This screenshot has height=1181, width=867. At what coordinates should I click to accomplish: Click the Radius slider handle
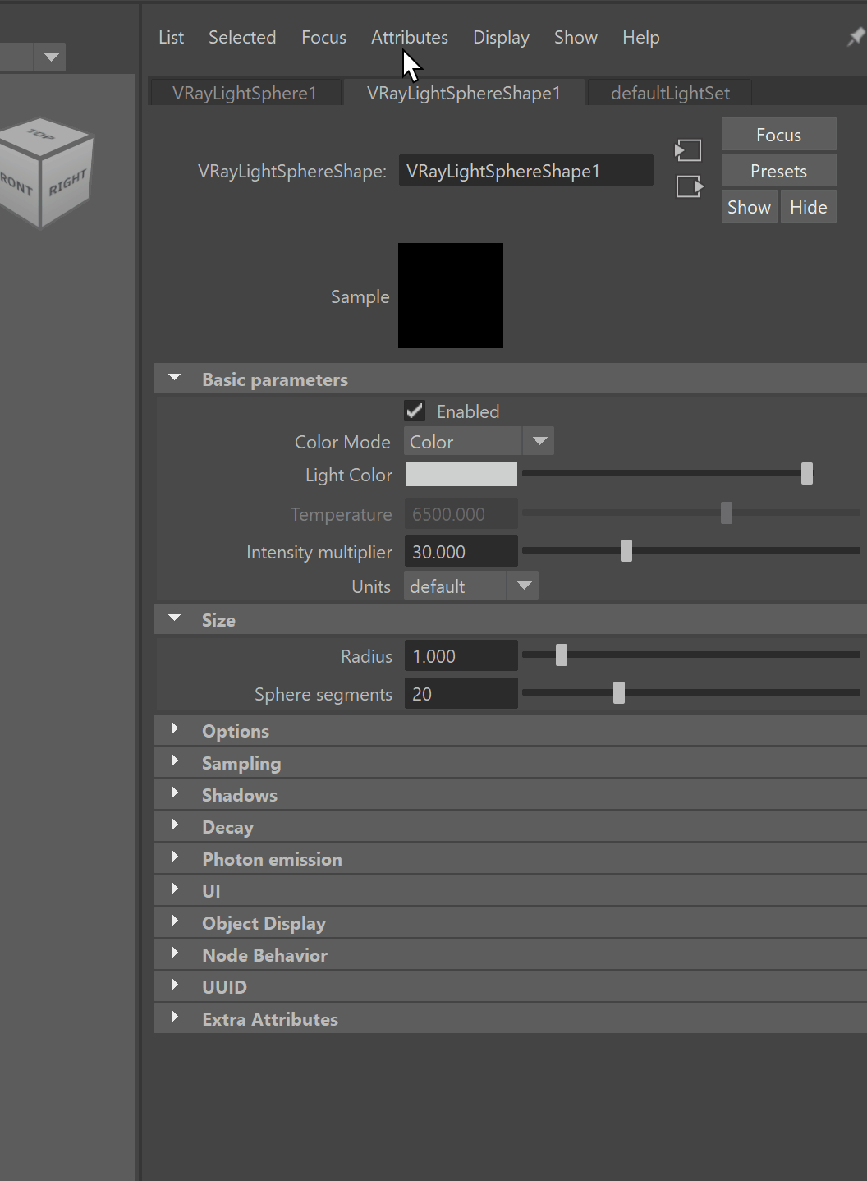tap(562, 655)
